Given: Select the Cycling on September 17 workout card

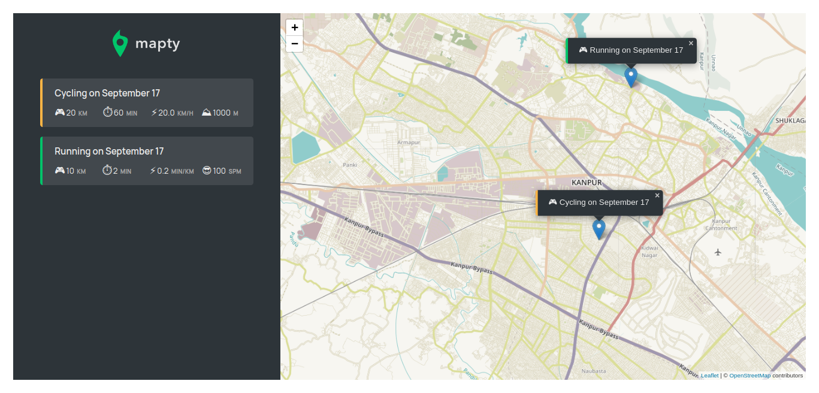Looking at the screenshot, I should coord(146,102).
